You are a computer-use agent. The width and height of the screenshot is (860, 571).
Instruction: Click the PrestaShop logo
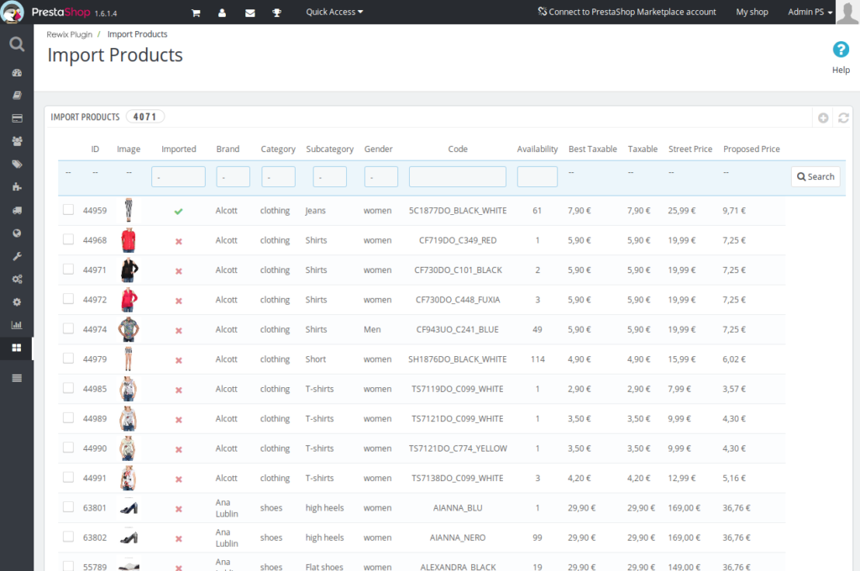(12, 12)
